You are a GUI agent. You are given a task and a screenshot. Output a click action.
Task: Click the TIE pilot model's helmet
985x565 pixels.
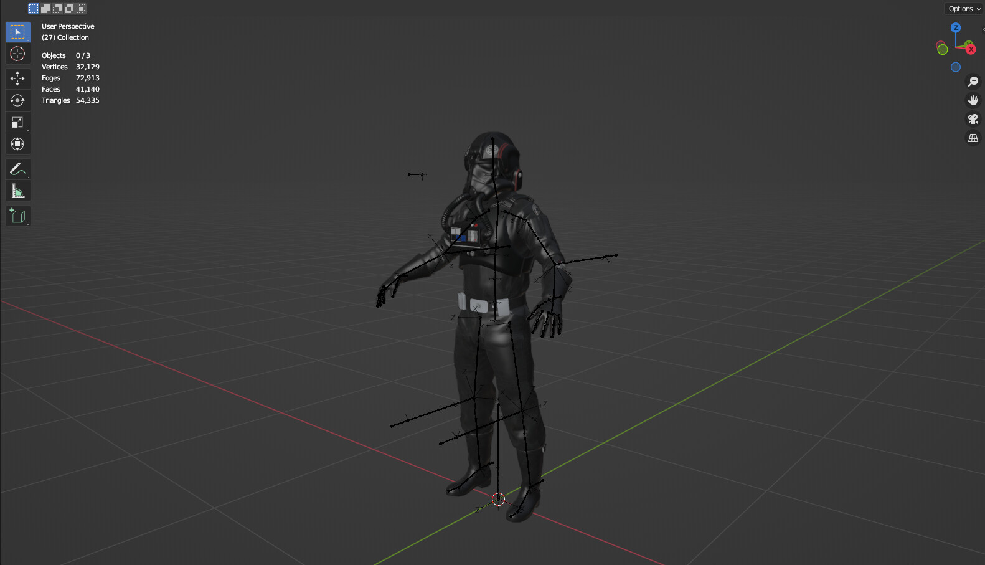tap(492, 161)
